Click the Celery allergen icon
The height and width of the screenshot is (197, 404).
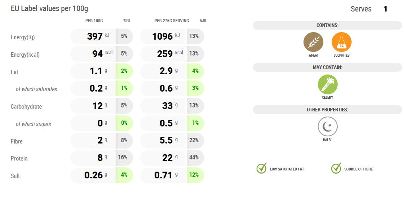pyautogui.click(x=327, y=84)
